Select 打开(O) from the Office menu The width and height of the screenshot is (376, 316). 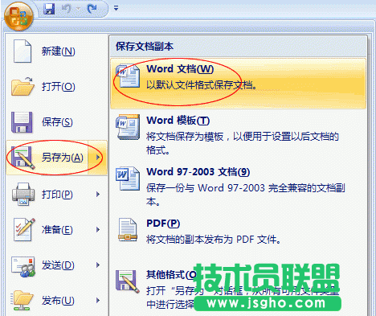click(56, 87)
